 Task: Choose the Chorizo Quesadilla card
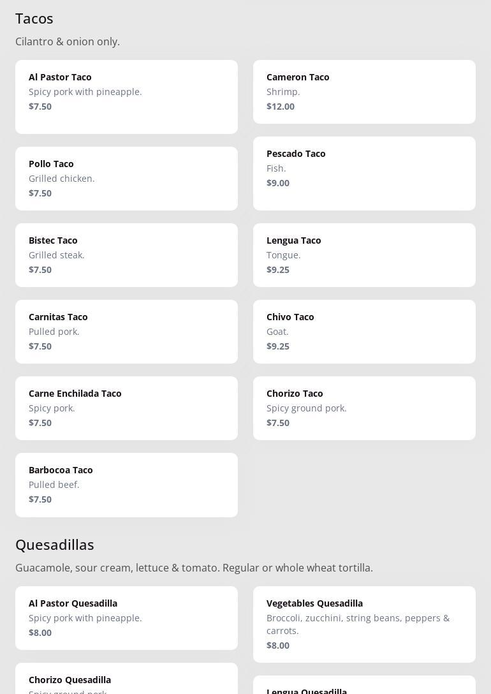(x=126, y=679)
